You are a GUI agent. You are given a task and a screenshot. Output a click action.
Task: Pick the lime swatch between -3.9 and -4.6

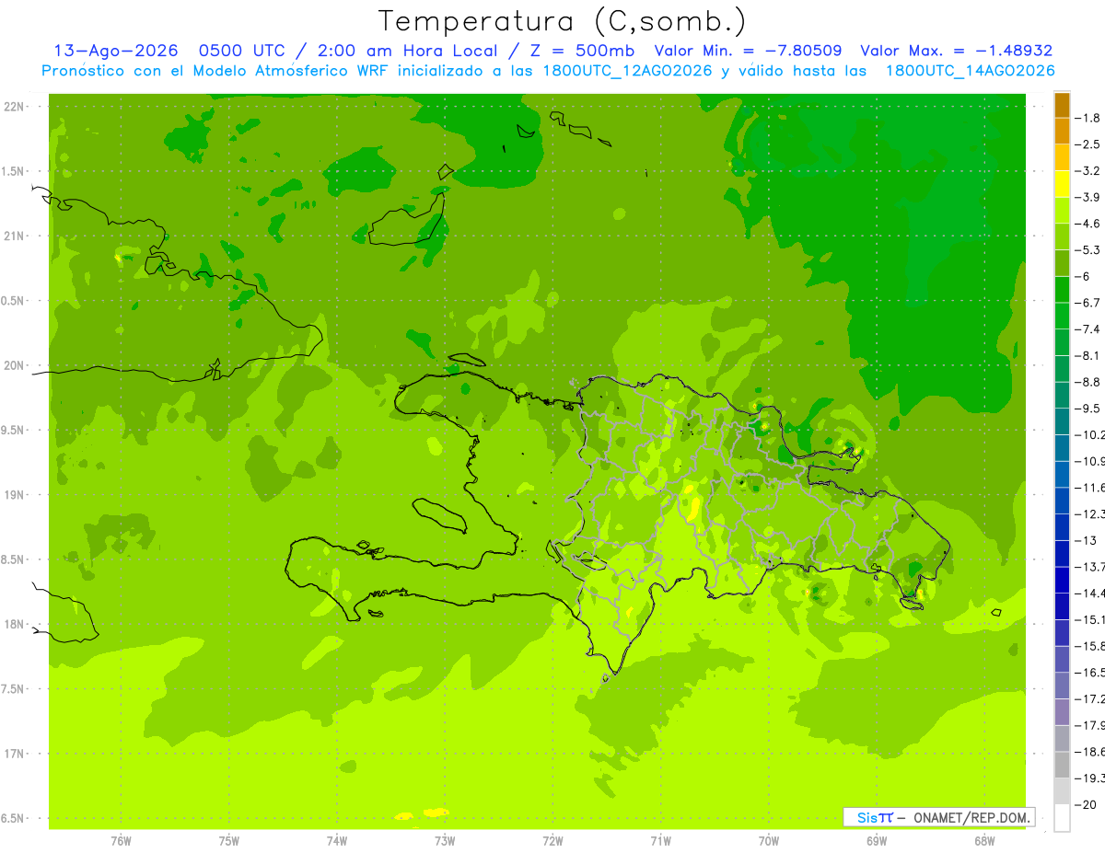[x=1062, y=211]
